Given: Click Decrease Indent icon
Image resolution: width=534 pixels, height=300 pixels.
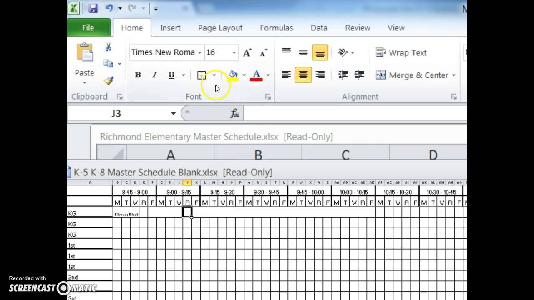Looking at the screenshot, I should (343, 75).
